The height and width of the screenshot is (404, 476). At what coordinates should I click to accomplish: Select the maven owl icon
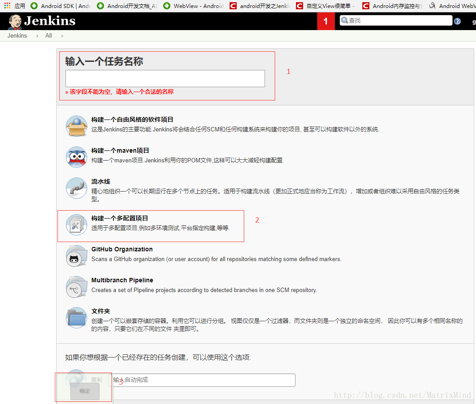pos(77,157)
